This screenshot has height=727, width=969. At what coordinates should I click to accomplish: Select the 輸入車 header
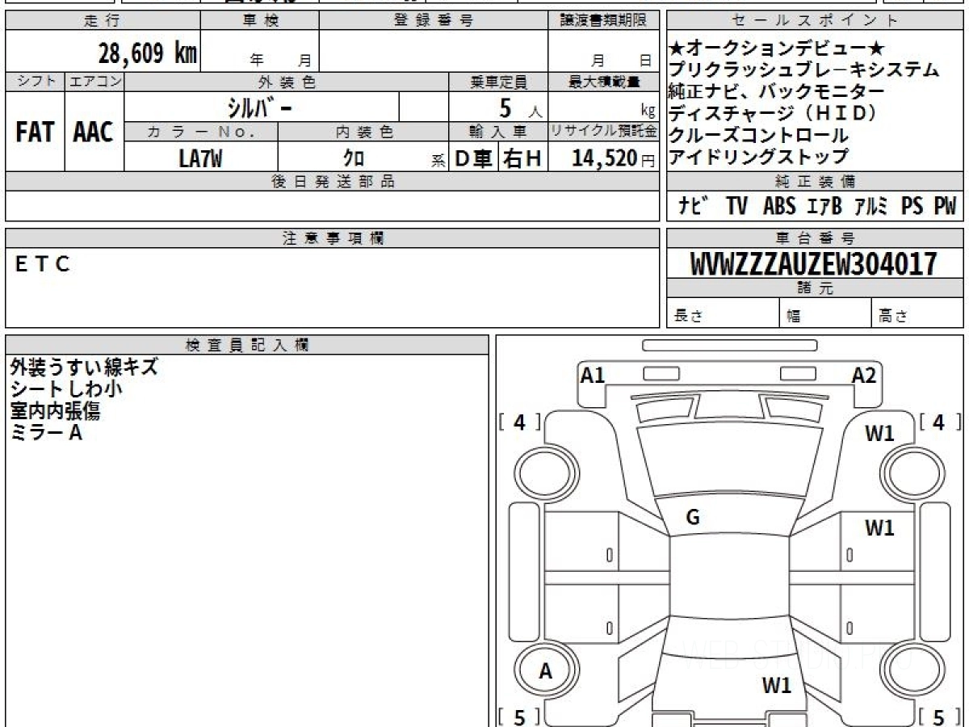click(498, 132)
